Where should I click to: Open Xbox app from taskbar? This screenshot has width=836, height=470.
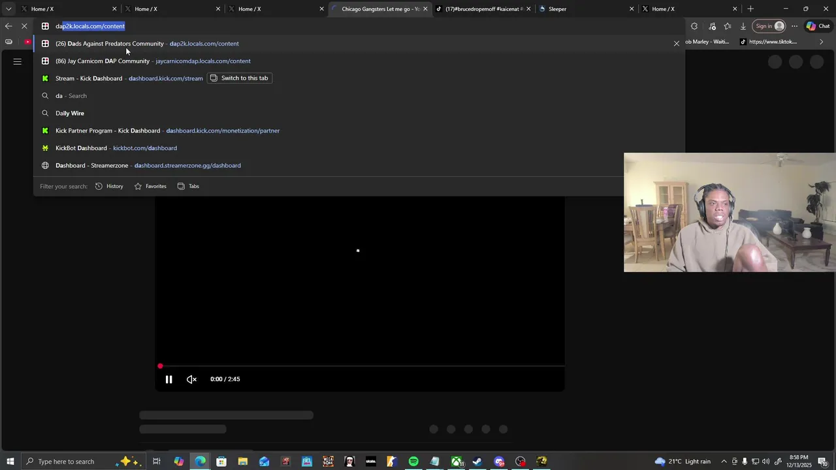457,462
